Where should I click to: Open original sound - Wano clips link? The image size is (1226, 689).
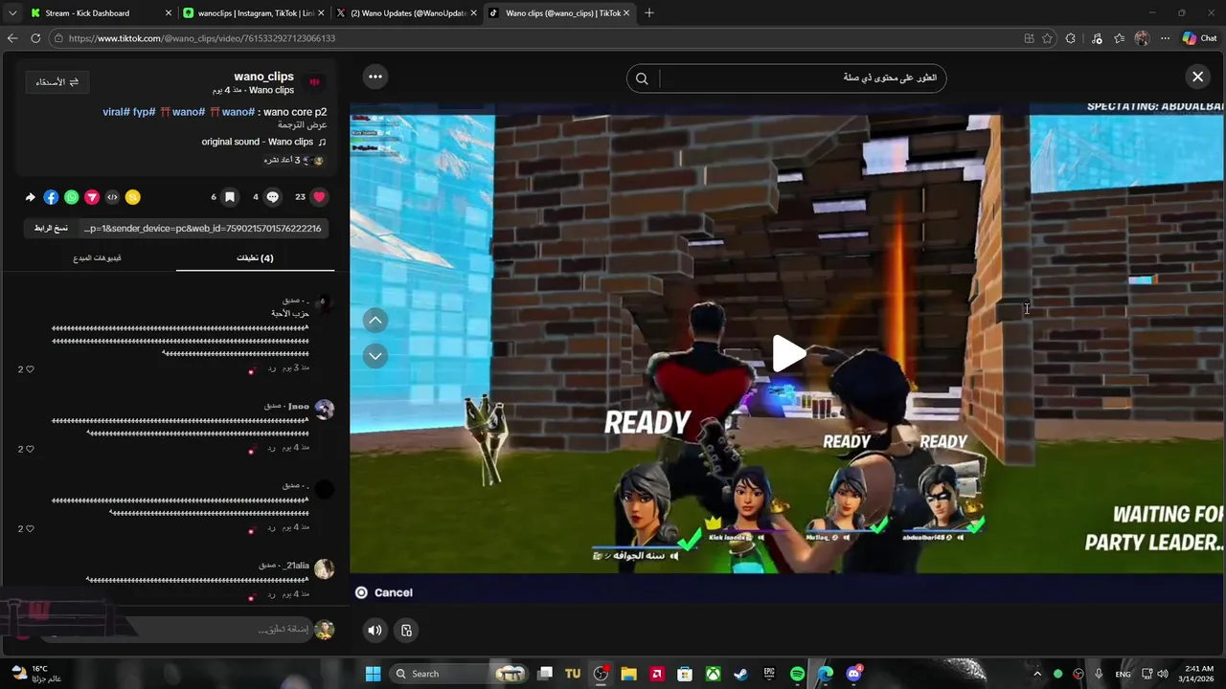(x=258, y=142)
